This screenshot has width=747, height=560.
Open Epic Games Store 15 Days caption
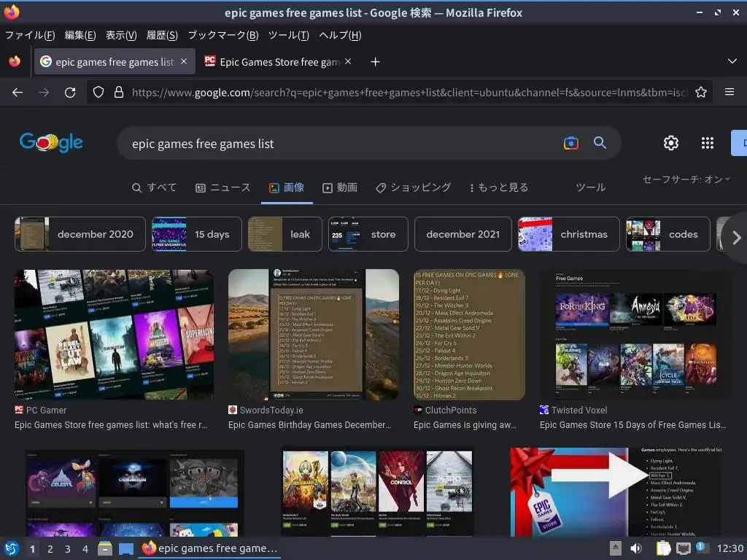633,425
